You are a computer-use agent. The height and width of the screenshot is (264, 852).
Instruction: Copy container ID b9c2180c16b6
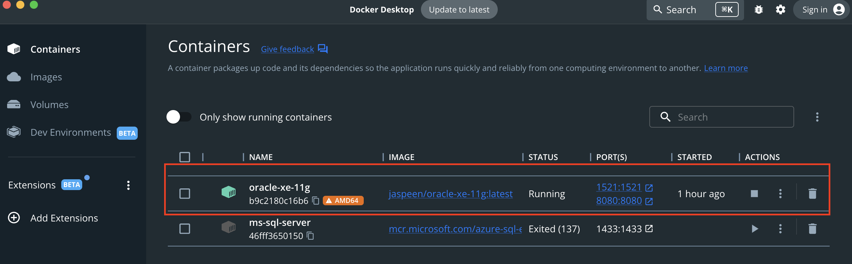click(x=316, y=201)
